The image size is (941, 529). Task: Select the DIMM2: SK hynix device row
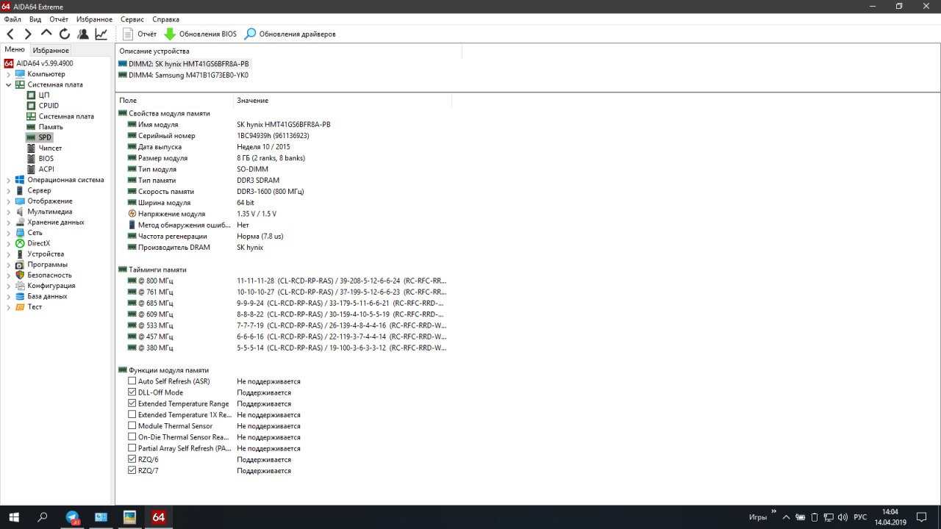pos(184,64)
